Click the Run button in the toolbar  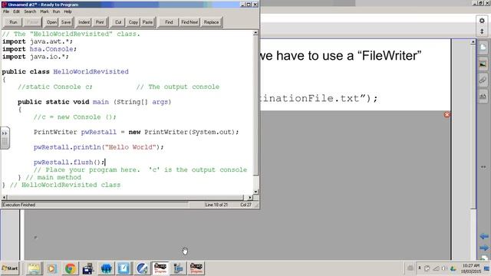tap(13, 22)
